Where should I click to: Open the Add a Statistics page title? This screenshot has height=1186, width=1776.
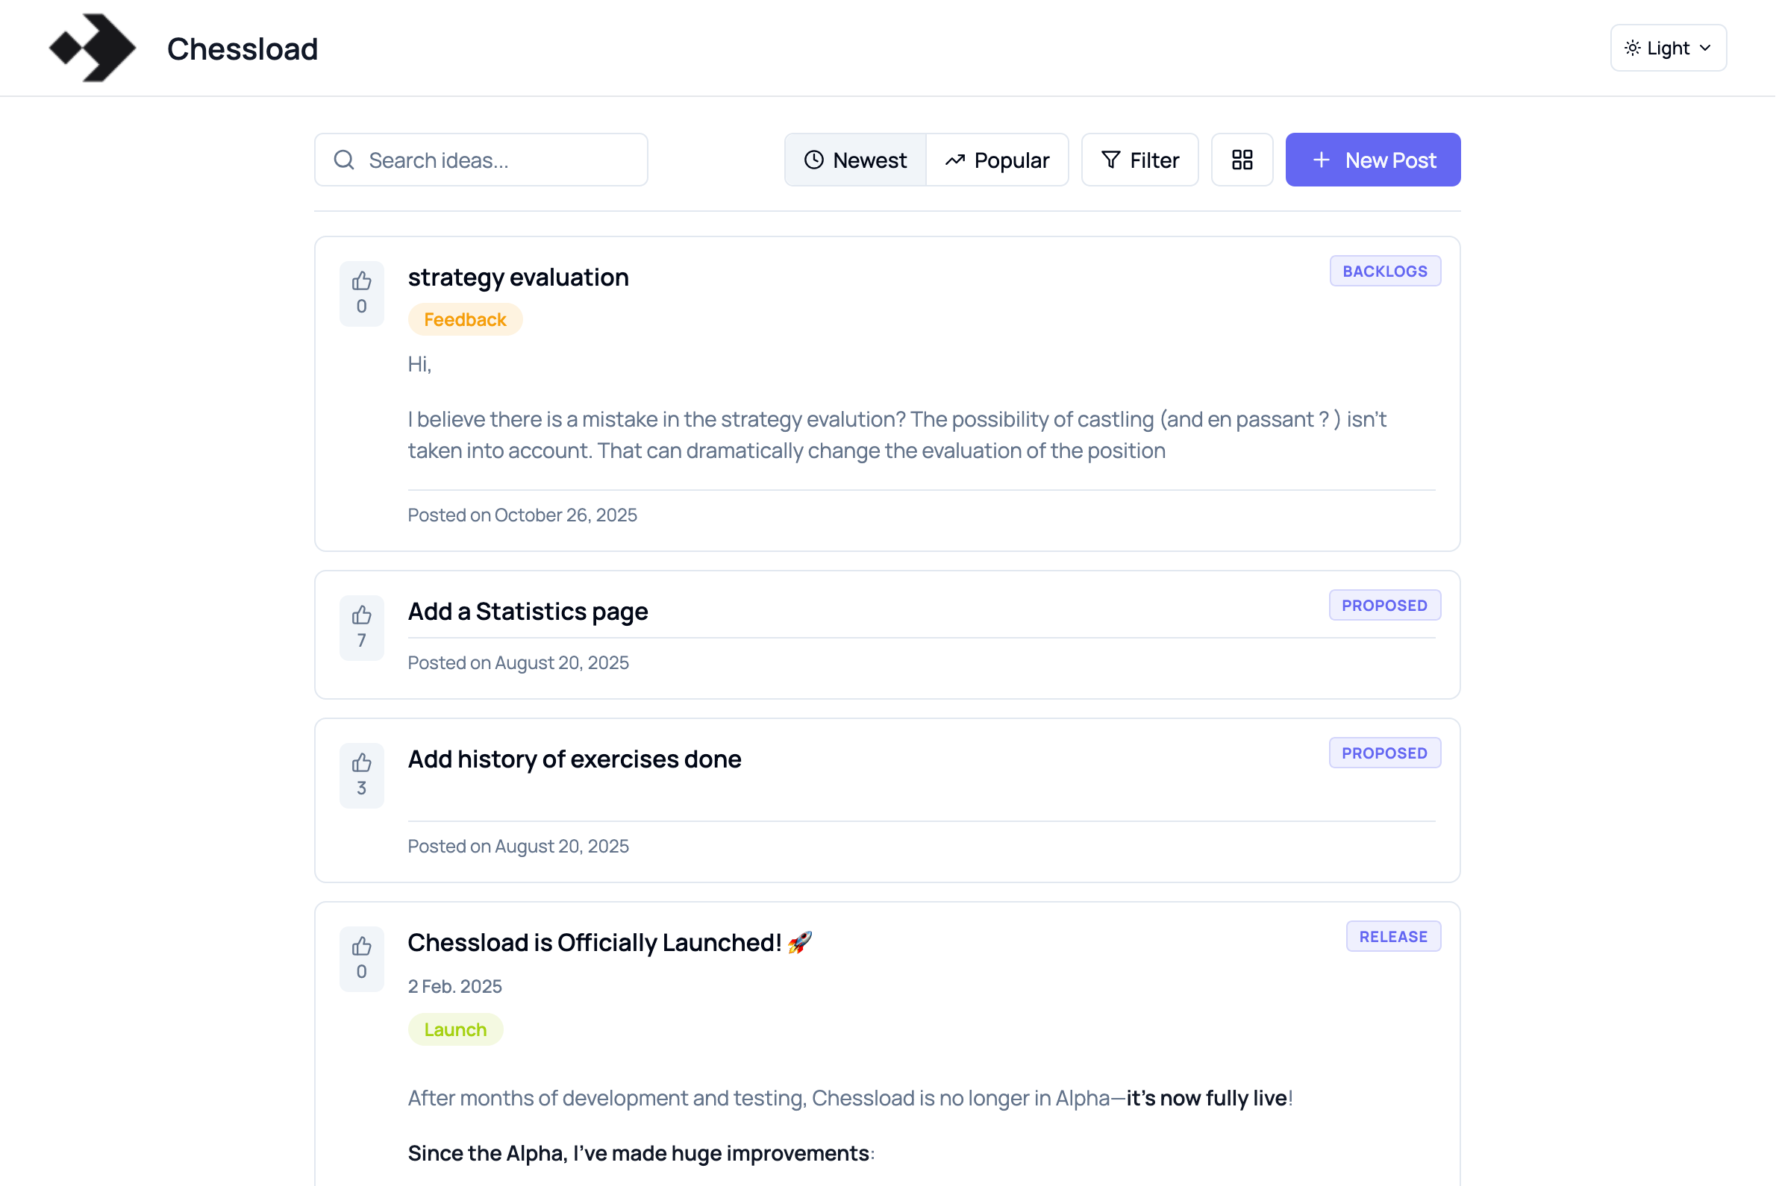528,611
